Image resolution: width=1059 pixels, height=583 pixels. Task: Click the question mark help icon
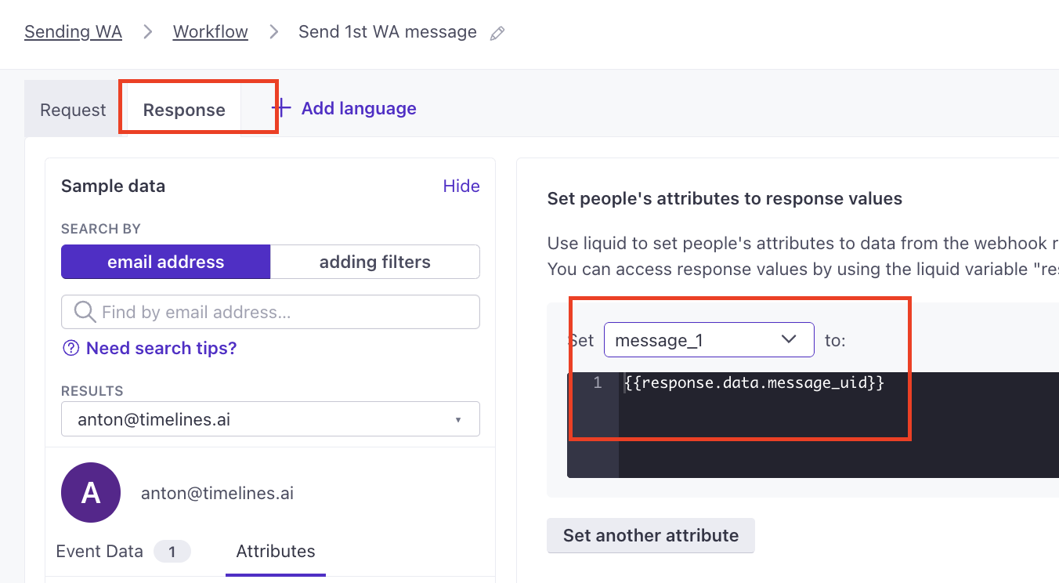[71, 348]
